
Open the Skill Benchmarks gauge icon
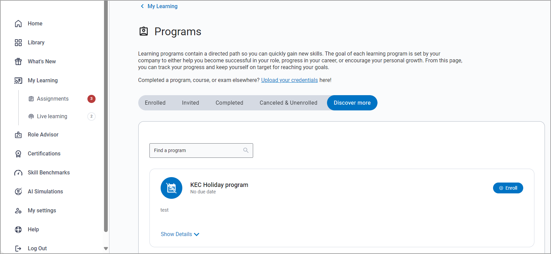18,172
